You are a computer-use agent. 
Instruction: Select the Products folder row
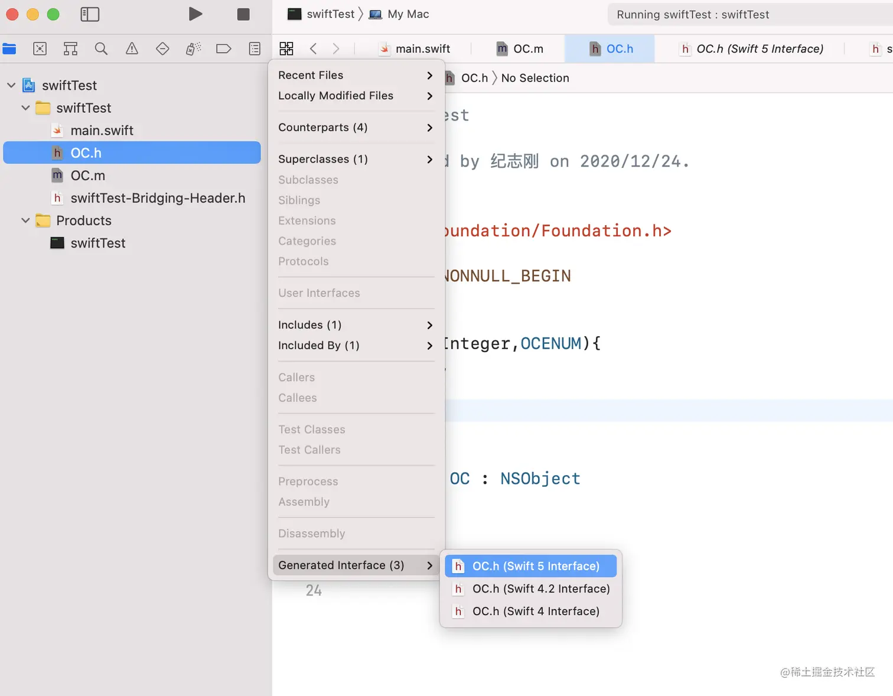click(132, 220)
